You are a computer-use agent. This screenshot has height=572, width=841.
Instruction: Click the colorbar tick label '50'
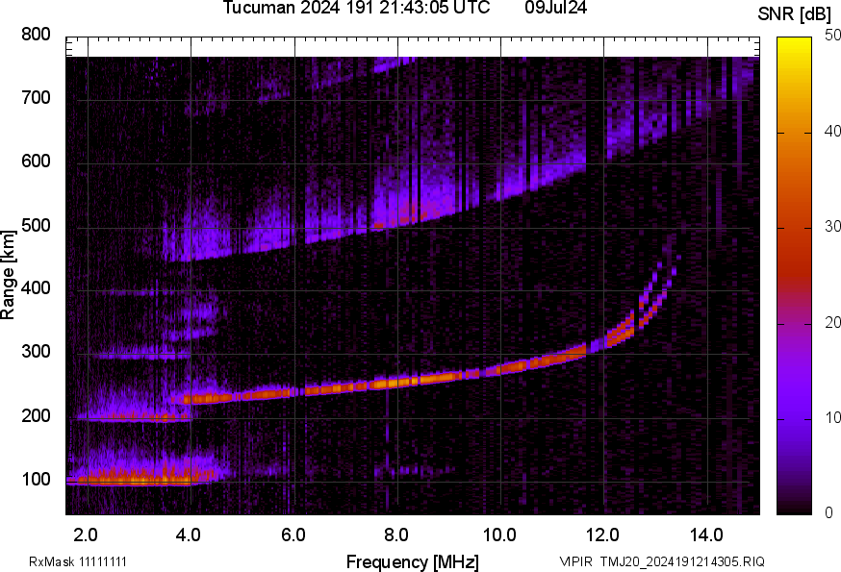click(x=832, y=36)
